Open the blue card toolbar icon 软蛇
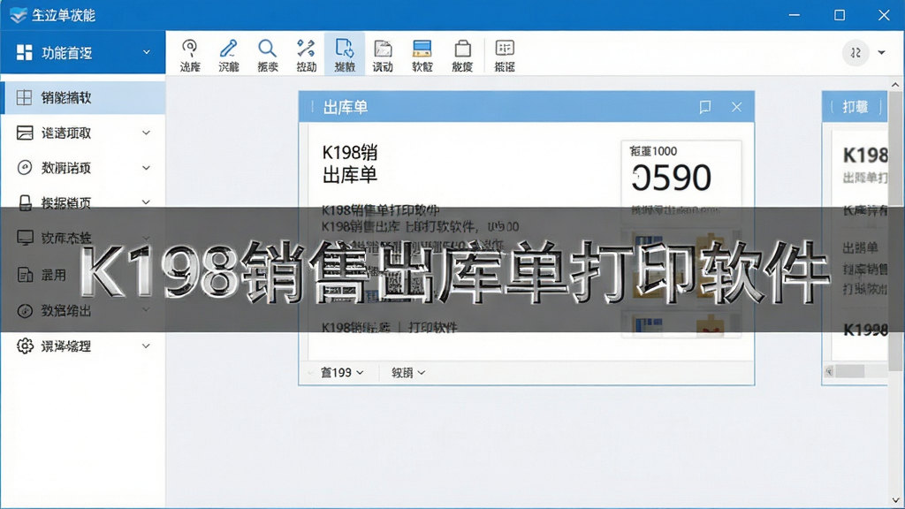Screen dimensions: 905x509 (422, 55)
